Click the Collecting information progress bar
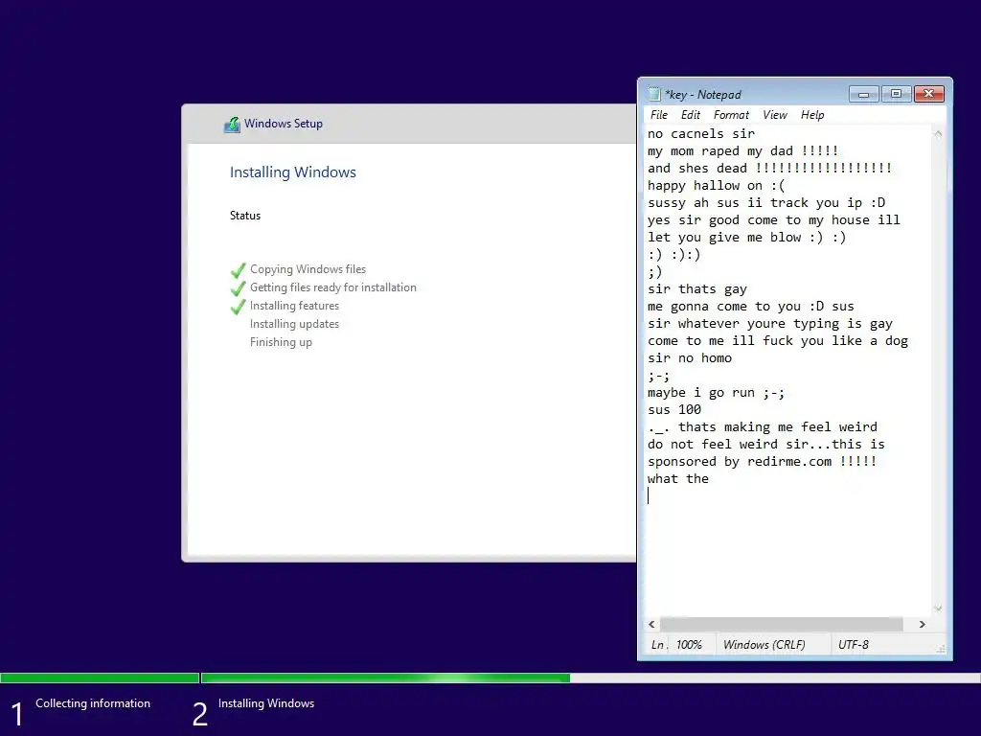 point(100,678)
